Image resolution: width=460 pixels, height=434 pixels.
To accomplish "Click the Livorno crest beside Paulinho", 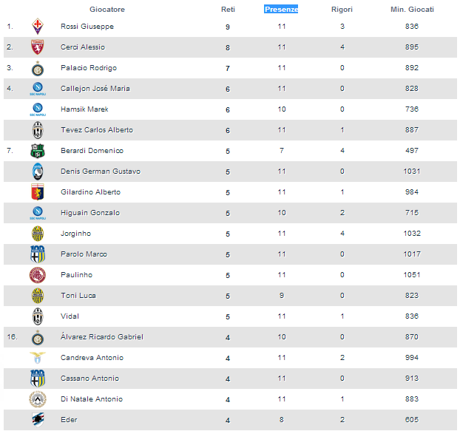I will [x=37, y=275].
